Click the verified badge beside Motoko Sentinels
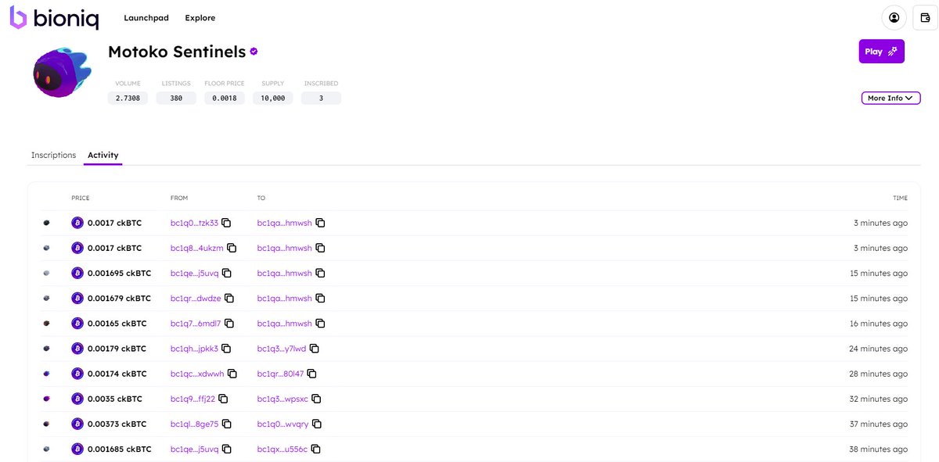 coord(254,52)
